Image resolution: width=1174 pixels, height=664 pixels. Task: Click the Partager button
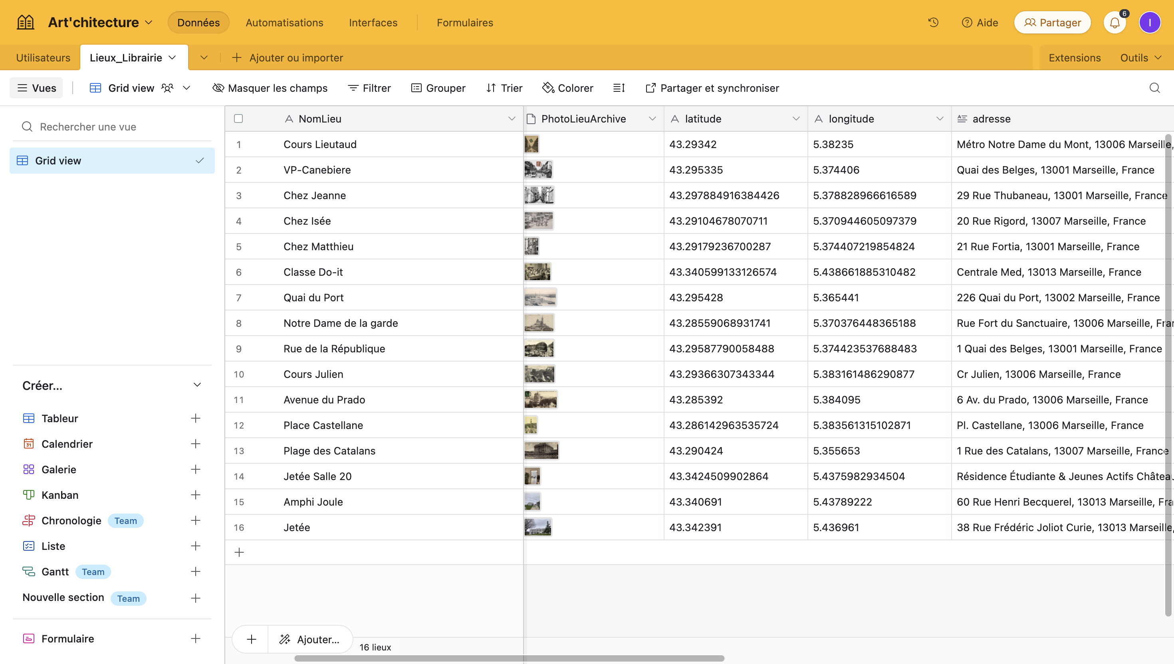pos(1052,22)
